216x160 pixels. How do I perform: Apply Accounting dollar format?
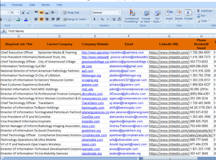pyautogui.click(x=94, y=19)
